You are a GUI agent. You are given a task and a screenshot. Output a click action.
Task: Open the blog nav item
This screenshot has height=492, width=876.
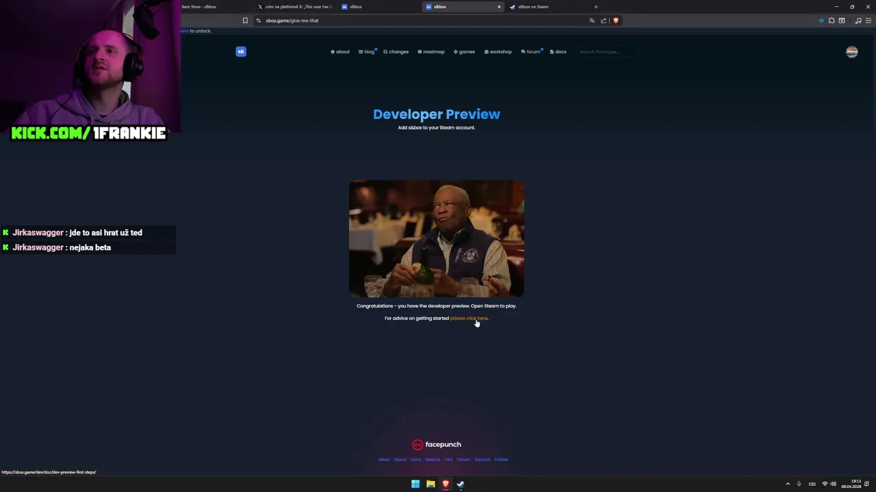pyautogui.click(x=367, y=52)
